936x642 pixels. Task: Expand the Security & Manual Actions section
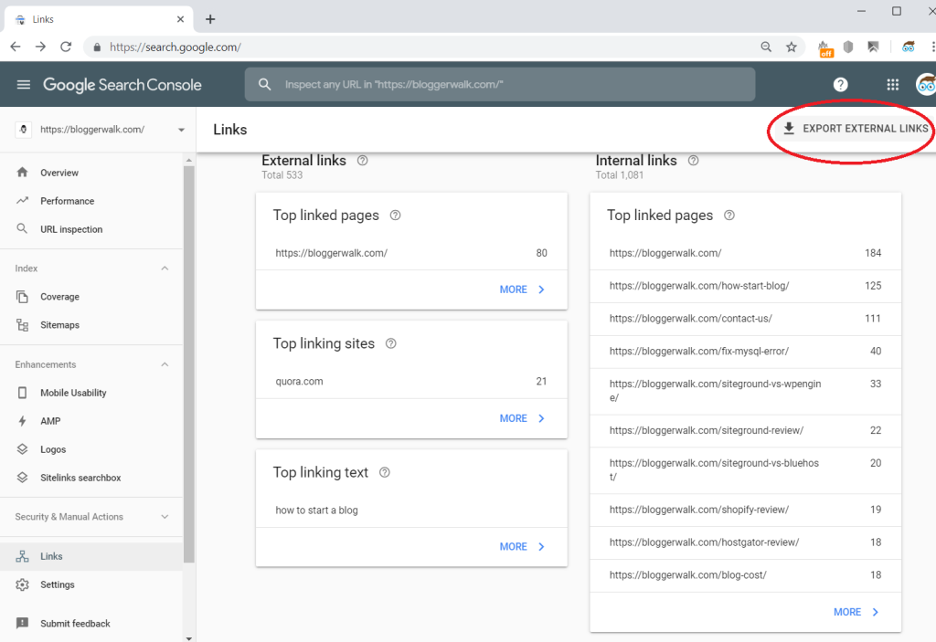(x=165, y=516)
